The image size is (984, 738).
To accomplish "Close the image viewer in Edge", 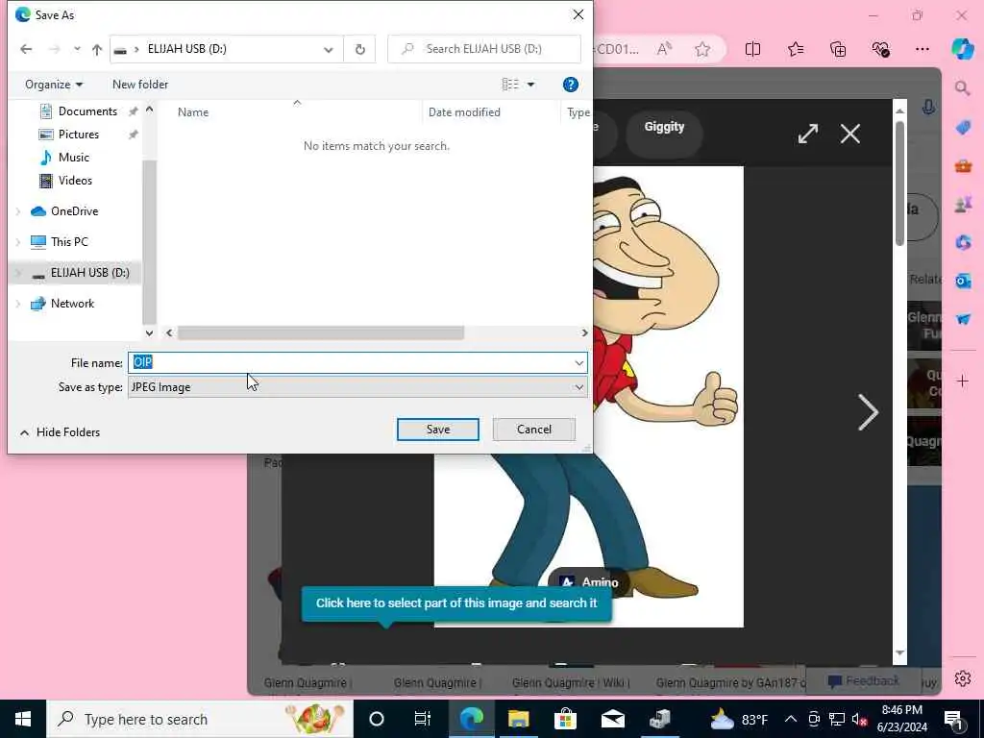I will point(850,134).
